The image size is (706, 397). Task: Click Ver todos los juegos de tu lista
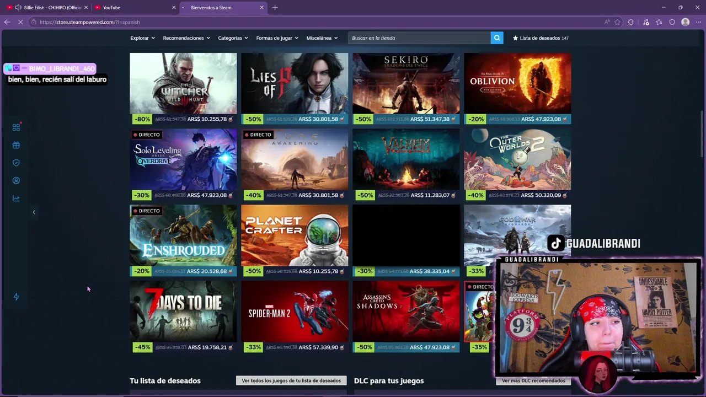(x=291, y=380)
